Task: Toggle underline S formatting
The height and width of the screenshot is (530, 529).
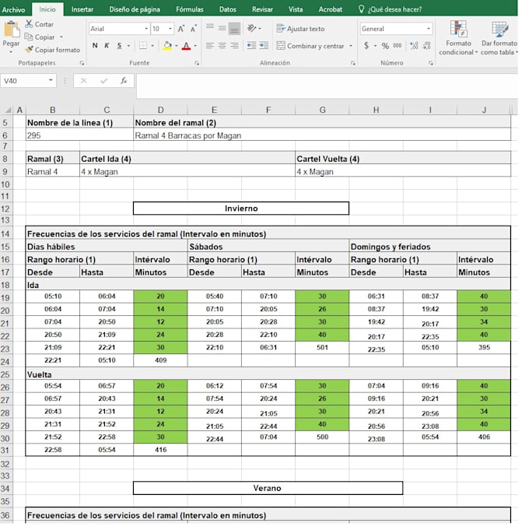Action: 119,46
